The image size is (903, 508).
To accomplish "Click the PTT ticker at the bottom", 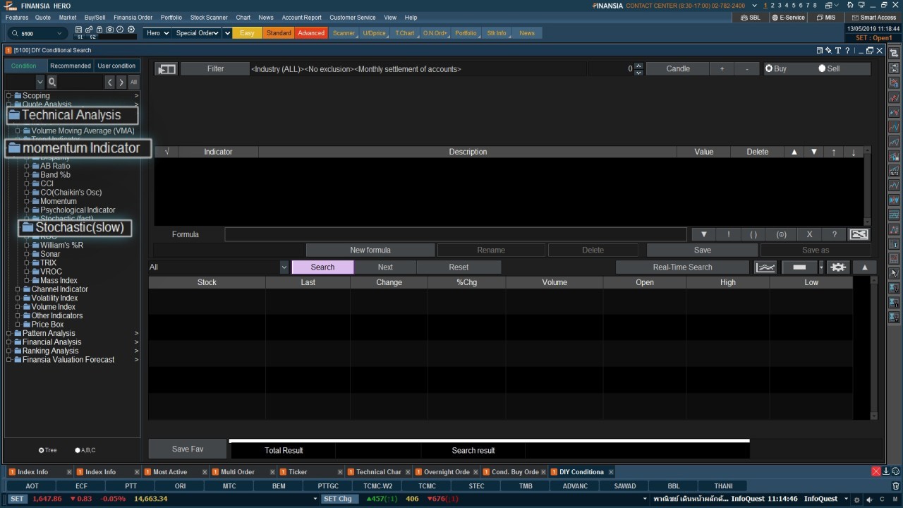I will point(131,486).
